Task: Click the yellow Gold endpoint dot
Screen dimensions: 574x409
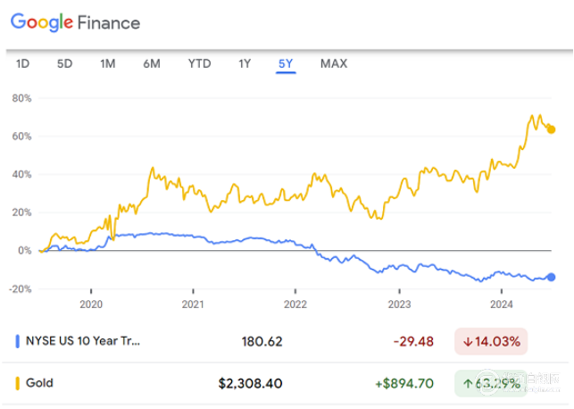Action: (x=551, y=129)
